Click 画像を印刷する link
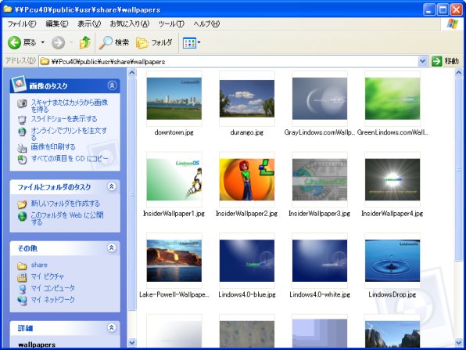The height and width of the screenshot is (350, 466). pos(53,146)
